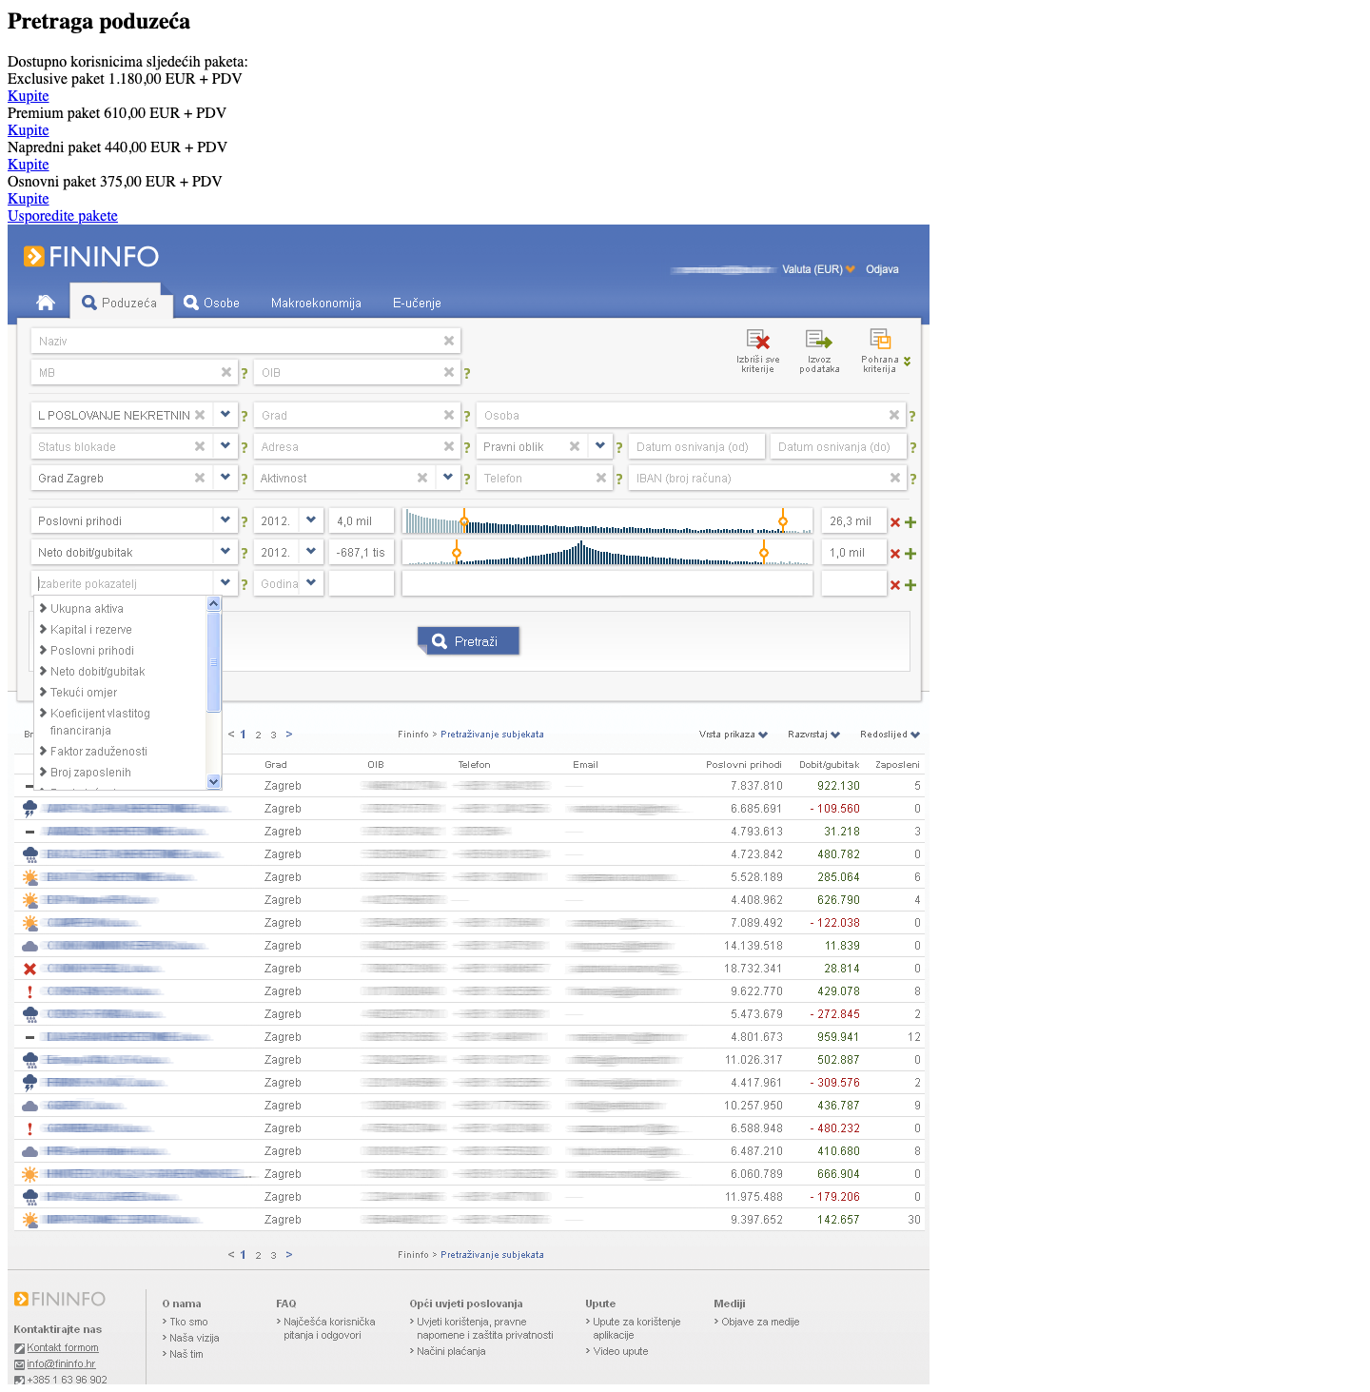Clear the Naziv field with its X
1370x1392 pixels.
point(449,341)
